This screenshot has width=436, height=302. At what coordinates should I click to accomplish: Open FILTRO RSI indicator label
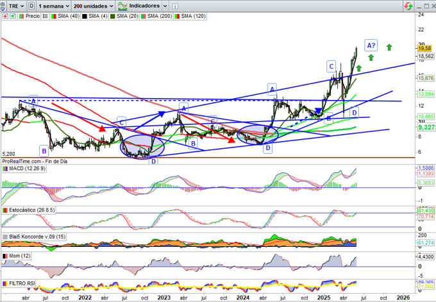(22, 283)
